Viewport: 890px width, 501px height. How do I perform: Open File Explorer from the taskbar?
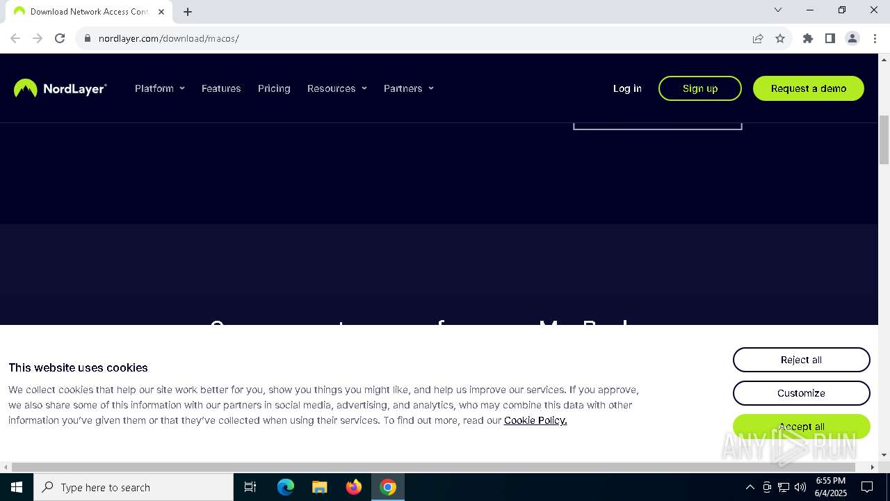[x=320, y=487]
